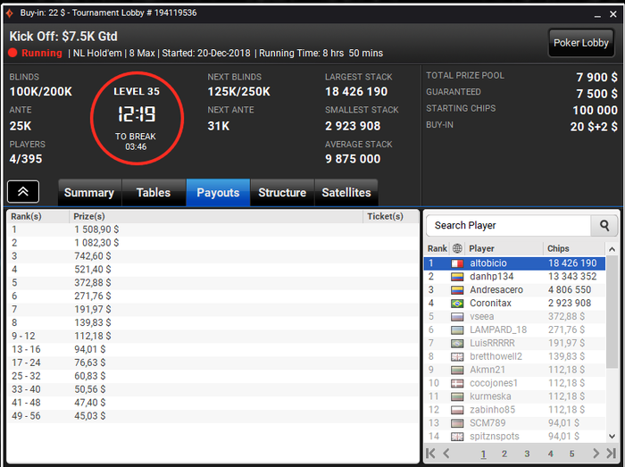Click the search magnifier icon
This screenshot has width=625, height=467.
point(604,226)
